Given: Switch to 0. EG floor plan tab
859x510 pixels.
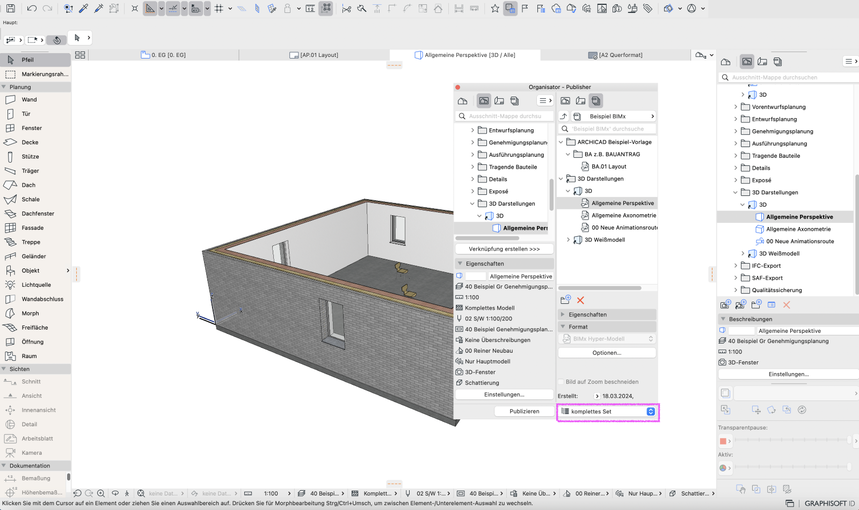Looking at the screenshot, I should click(x=164, y=55).
